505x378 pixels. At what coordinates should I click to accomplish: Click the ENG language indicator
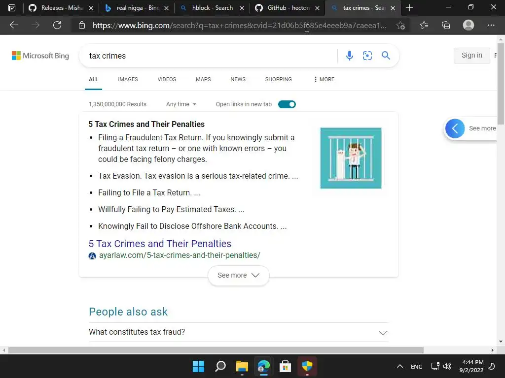416,366
